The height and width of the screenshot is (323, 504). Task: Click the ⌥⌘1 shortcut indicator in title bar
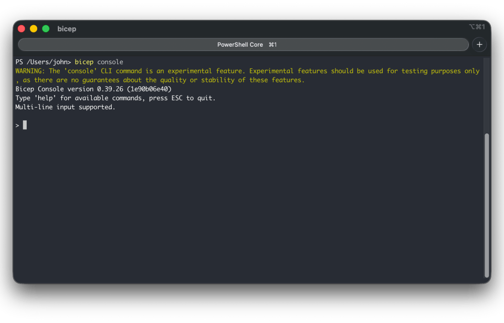tap(477, 27)
